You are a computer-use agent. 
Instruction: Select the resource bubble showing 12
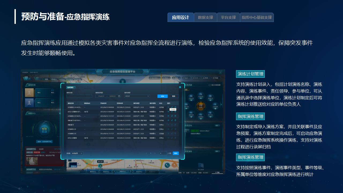tap(201, 116)
